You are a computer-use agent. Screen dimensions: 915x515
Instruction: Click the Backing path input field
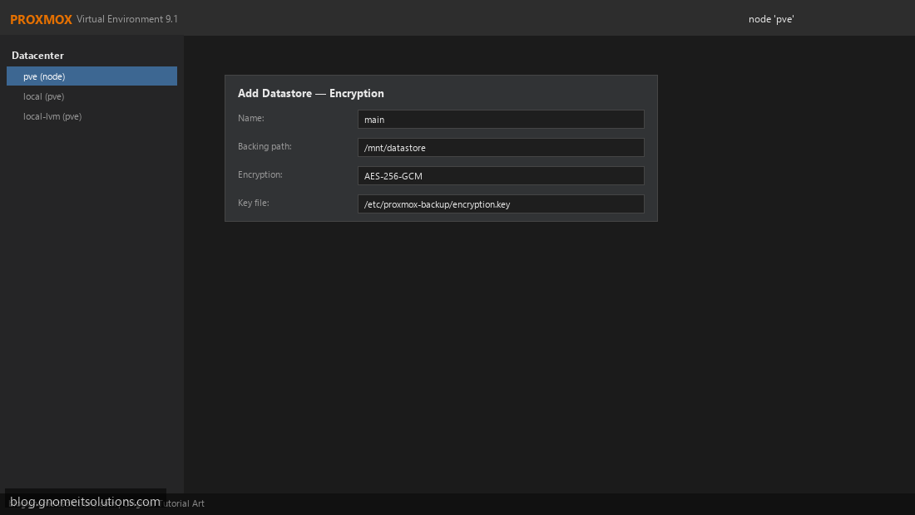[501, 147]
